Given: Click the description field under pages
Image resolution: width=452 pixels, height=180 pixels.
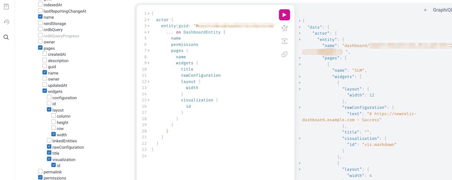Looking at the screenshot, I should [x=58, y=61].
